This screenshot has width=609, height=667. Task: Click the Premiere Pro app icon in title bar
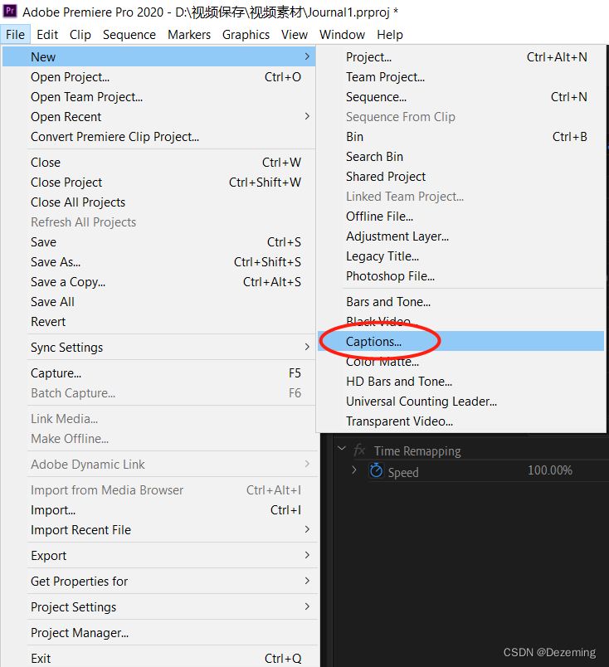(x=9, y=11)
